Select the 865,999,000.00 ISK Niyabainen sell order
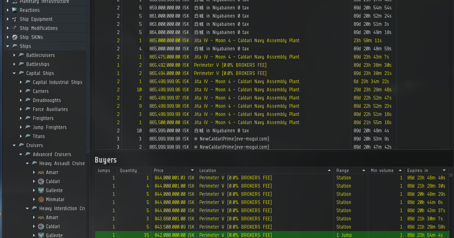 (245, 131)
